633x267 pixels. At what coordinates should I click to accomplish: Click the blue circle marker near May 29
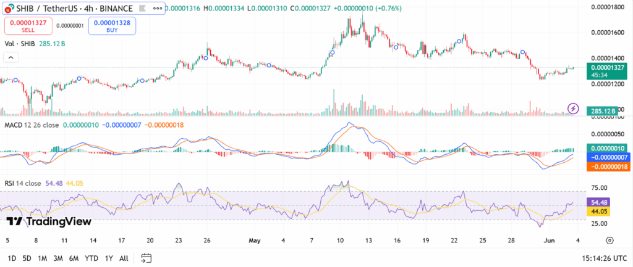click(x=522, y=52)
